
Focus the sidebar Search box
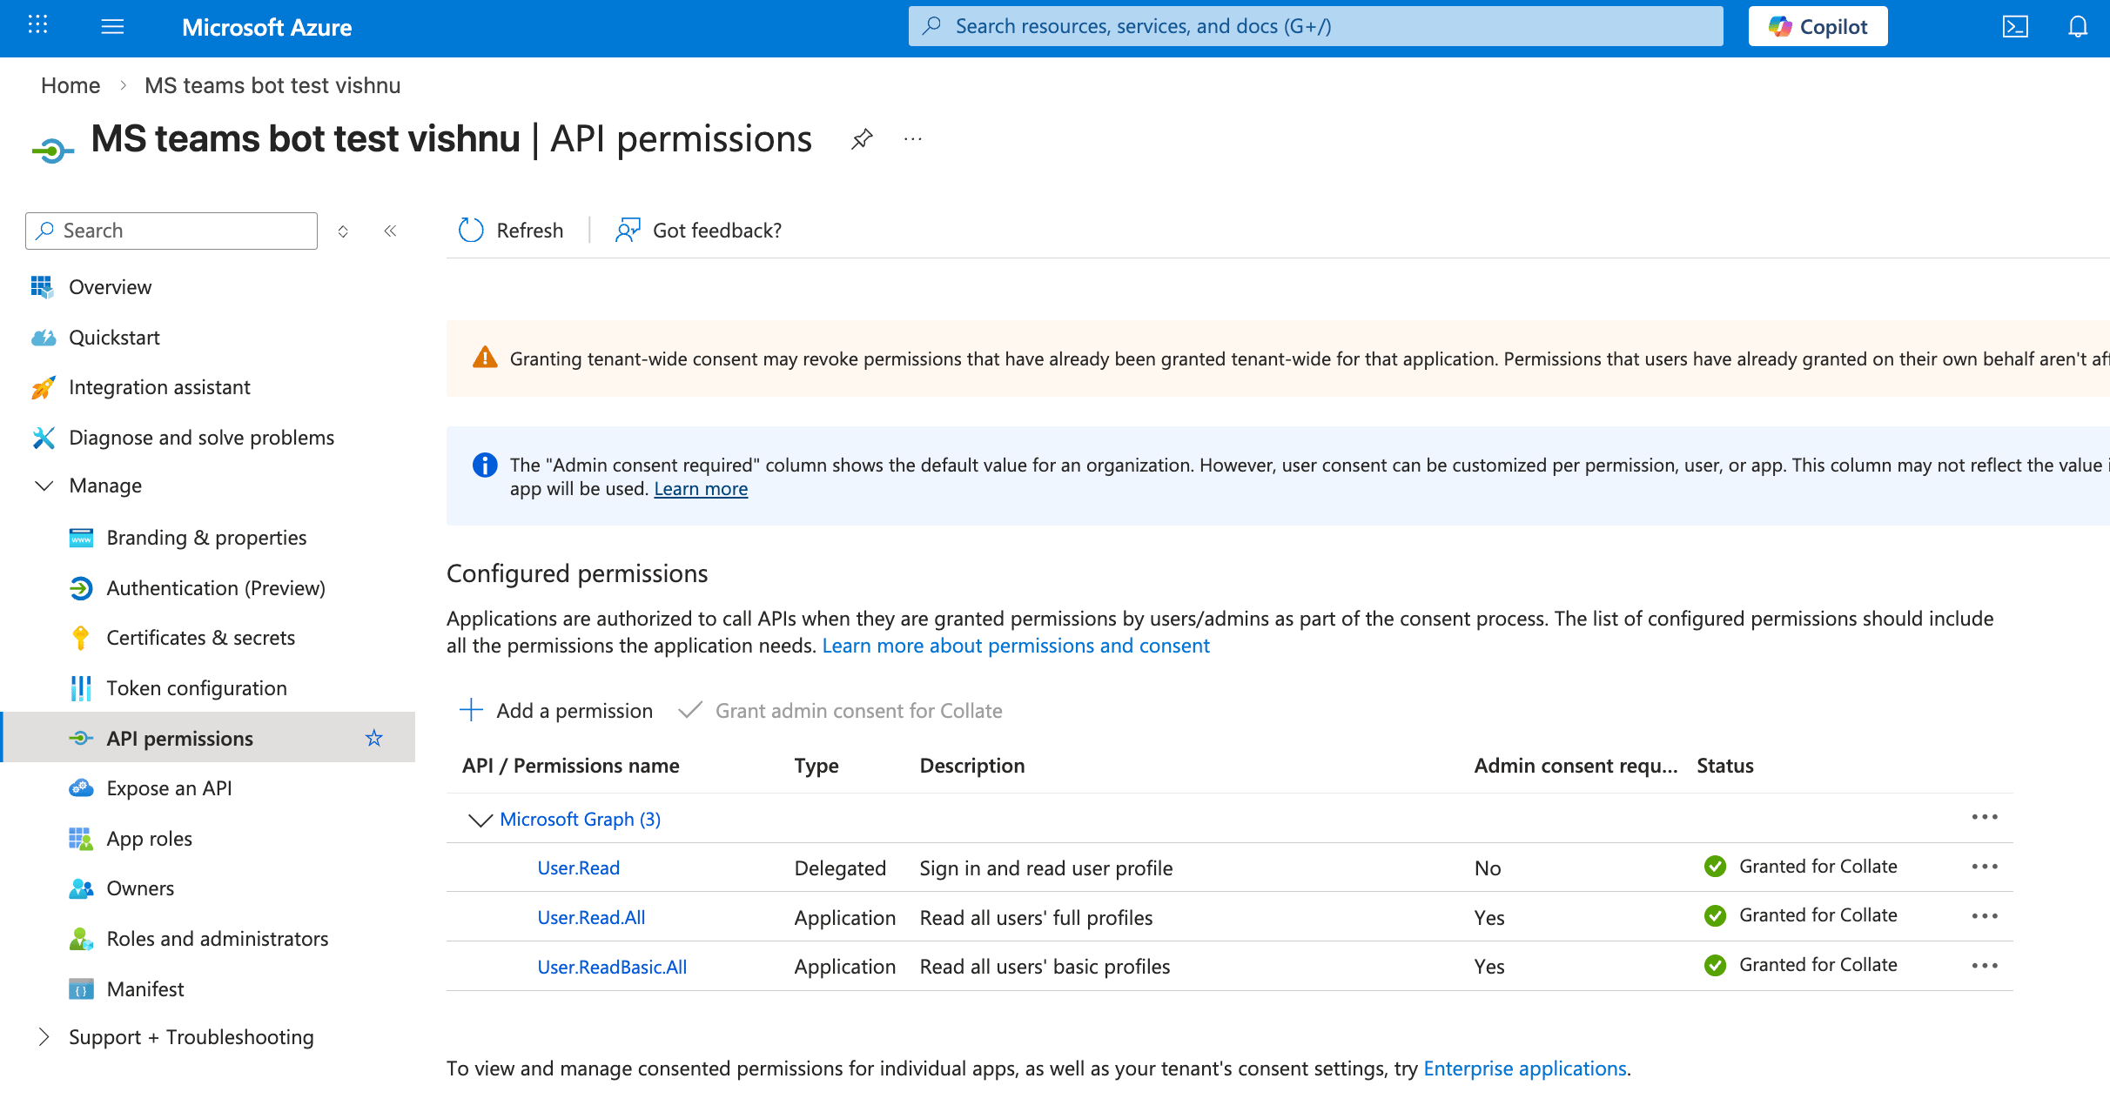click(x=171, y=231)
